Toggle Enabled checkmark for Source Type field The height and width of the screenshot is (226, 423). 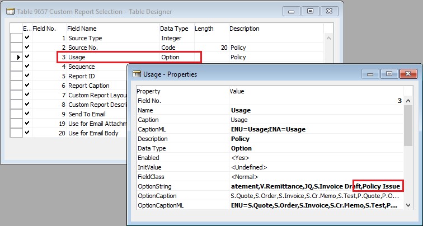pyautogui.click(x=27, y=38)
